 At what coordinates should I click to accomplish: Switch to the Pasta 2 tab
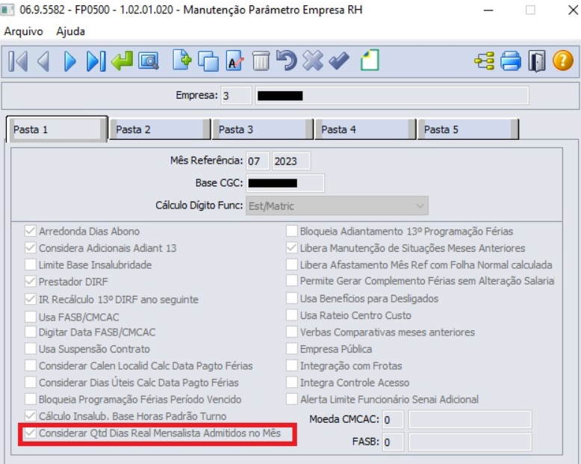160,129
